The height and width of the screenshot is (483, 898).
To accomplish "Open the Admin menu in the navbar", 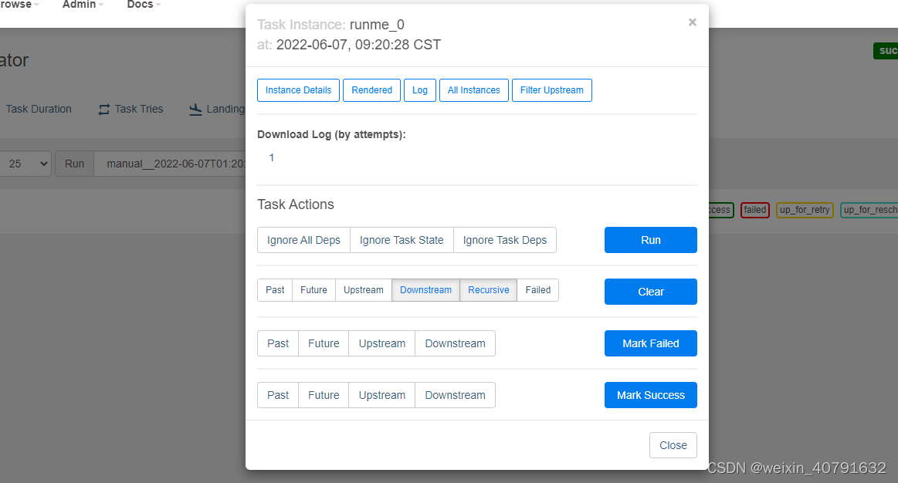I will click(x=83, y=5).
